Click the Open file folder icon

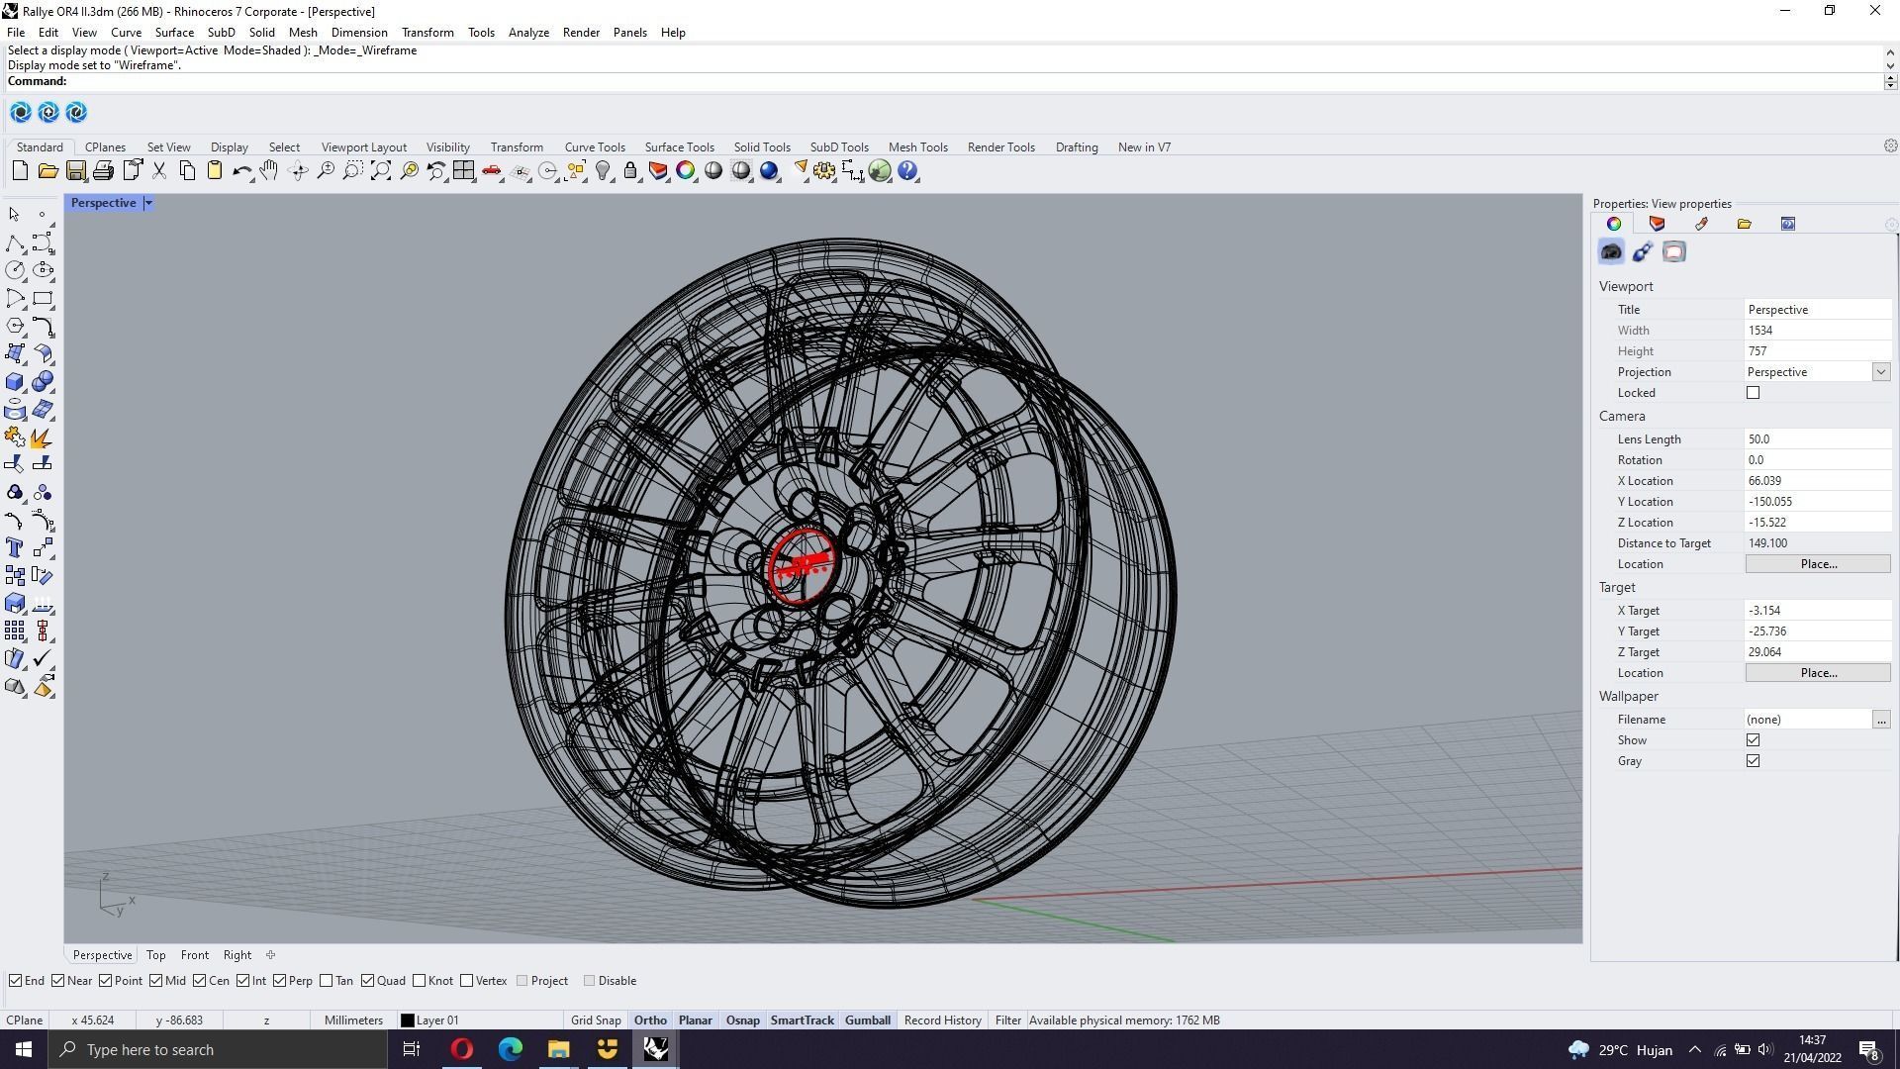pos(47,171)
